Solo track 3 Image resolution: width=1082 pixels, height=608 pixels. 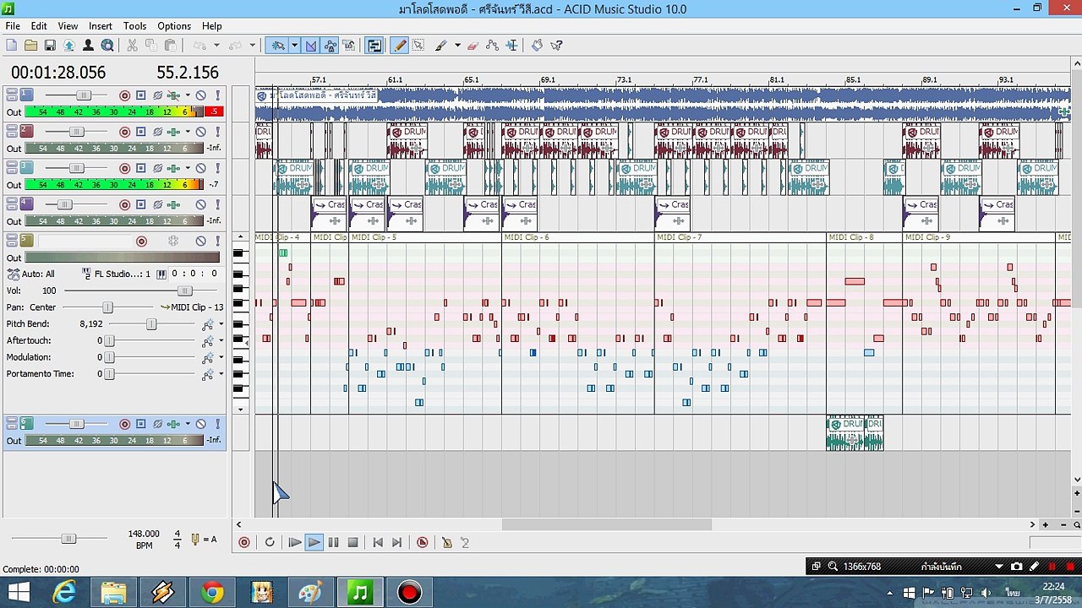pos(217,168)
